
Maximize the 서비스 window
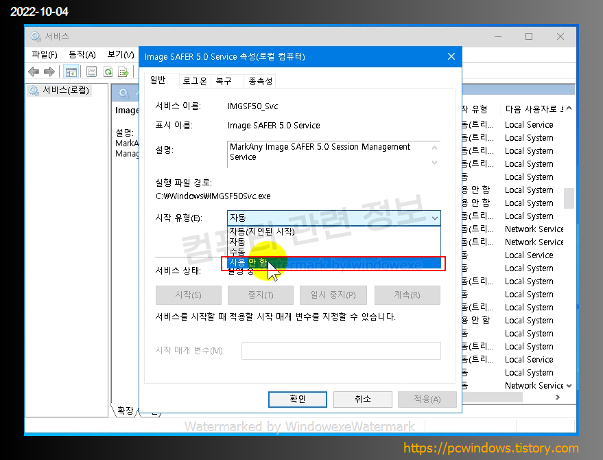(529, 36)
